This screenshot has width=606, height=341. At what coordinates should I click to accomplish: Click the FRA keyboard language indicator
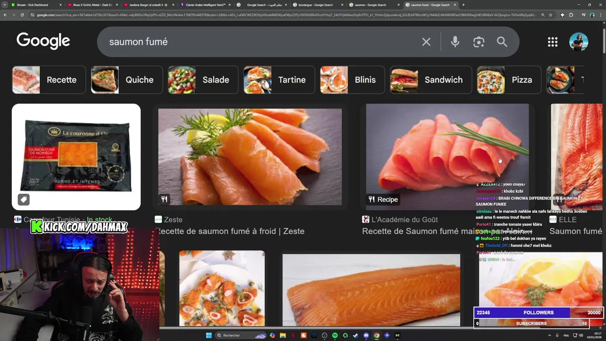tap(566, 335)
